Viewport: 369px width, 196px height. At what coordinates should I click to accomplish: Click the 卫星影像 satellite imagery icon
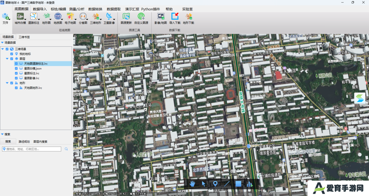pyautogui.click(x=109, y=16)
